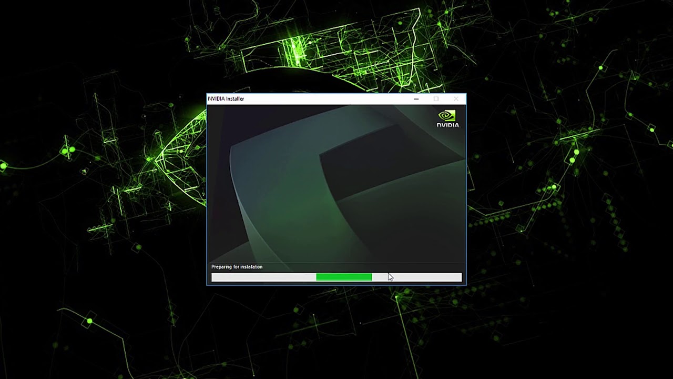This screenshot has height=379, width=673.
Task: Click the installation progress bar
Action: tap(336, 277)
